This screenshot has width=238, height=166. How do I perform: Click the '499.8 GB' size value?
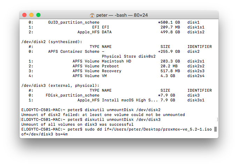tap(170, 32)
